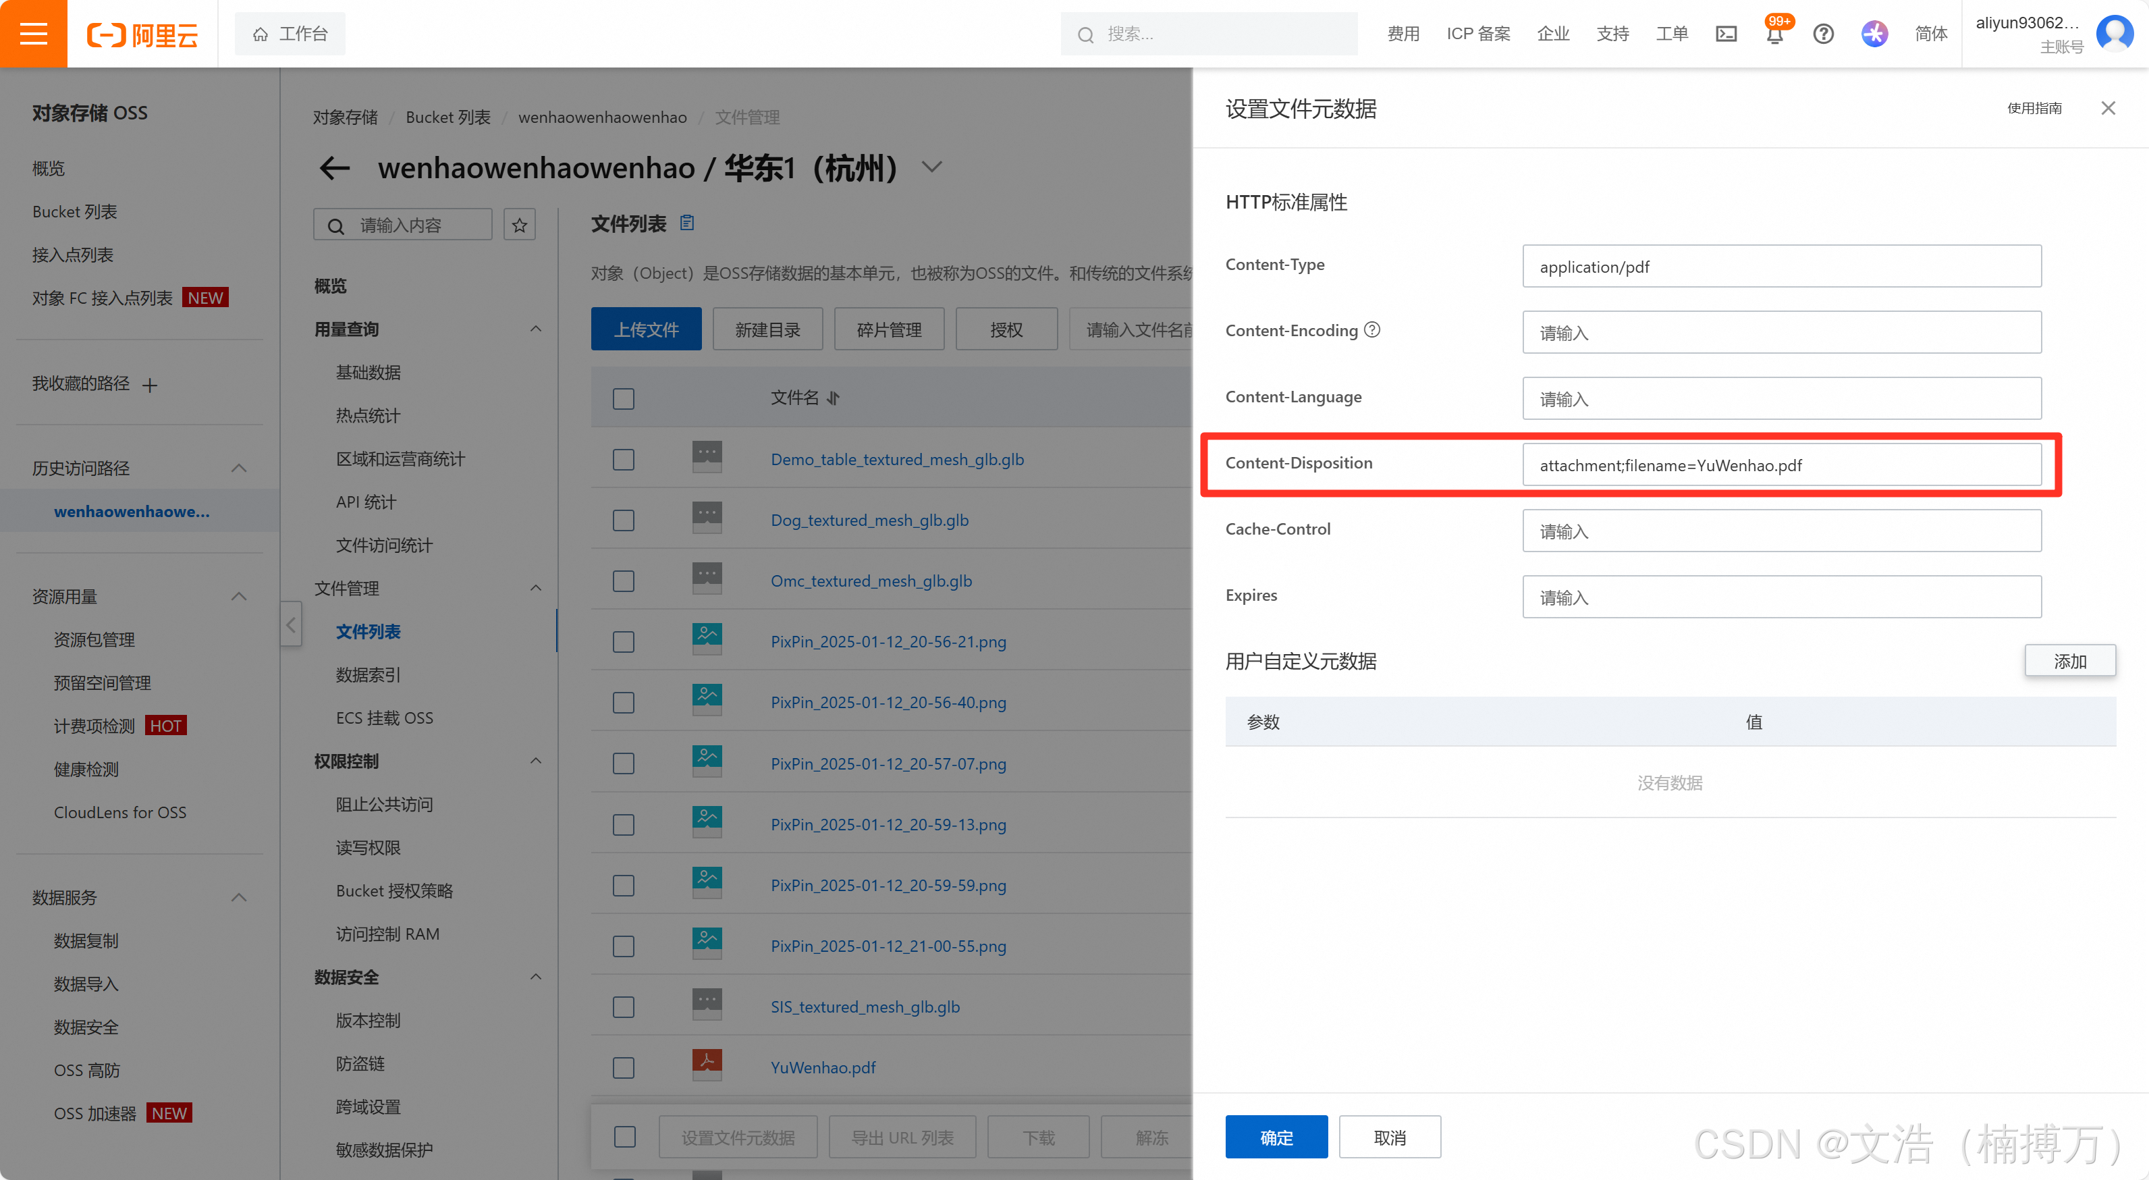Confirm metadata with 确定 button
2149x1180 pixels.
tap(1276, 1137)
